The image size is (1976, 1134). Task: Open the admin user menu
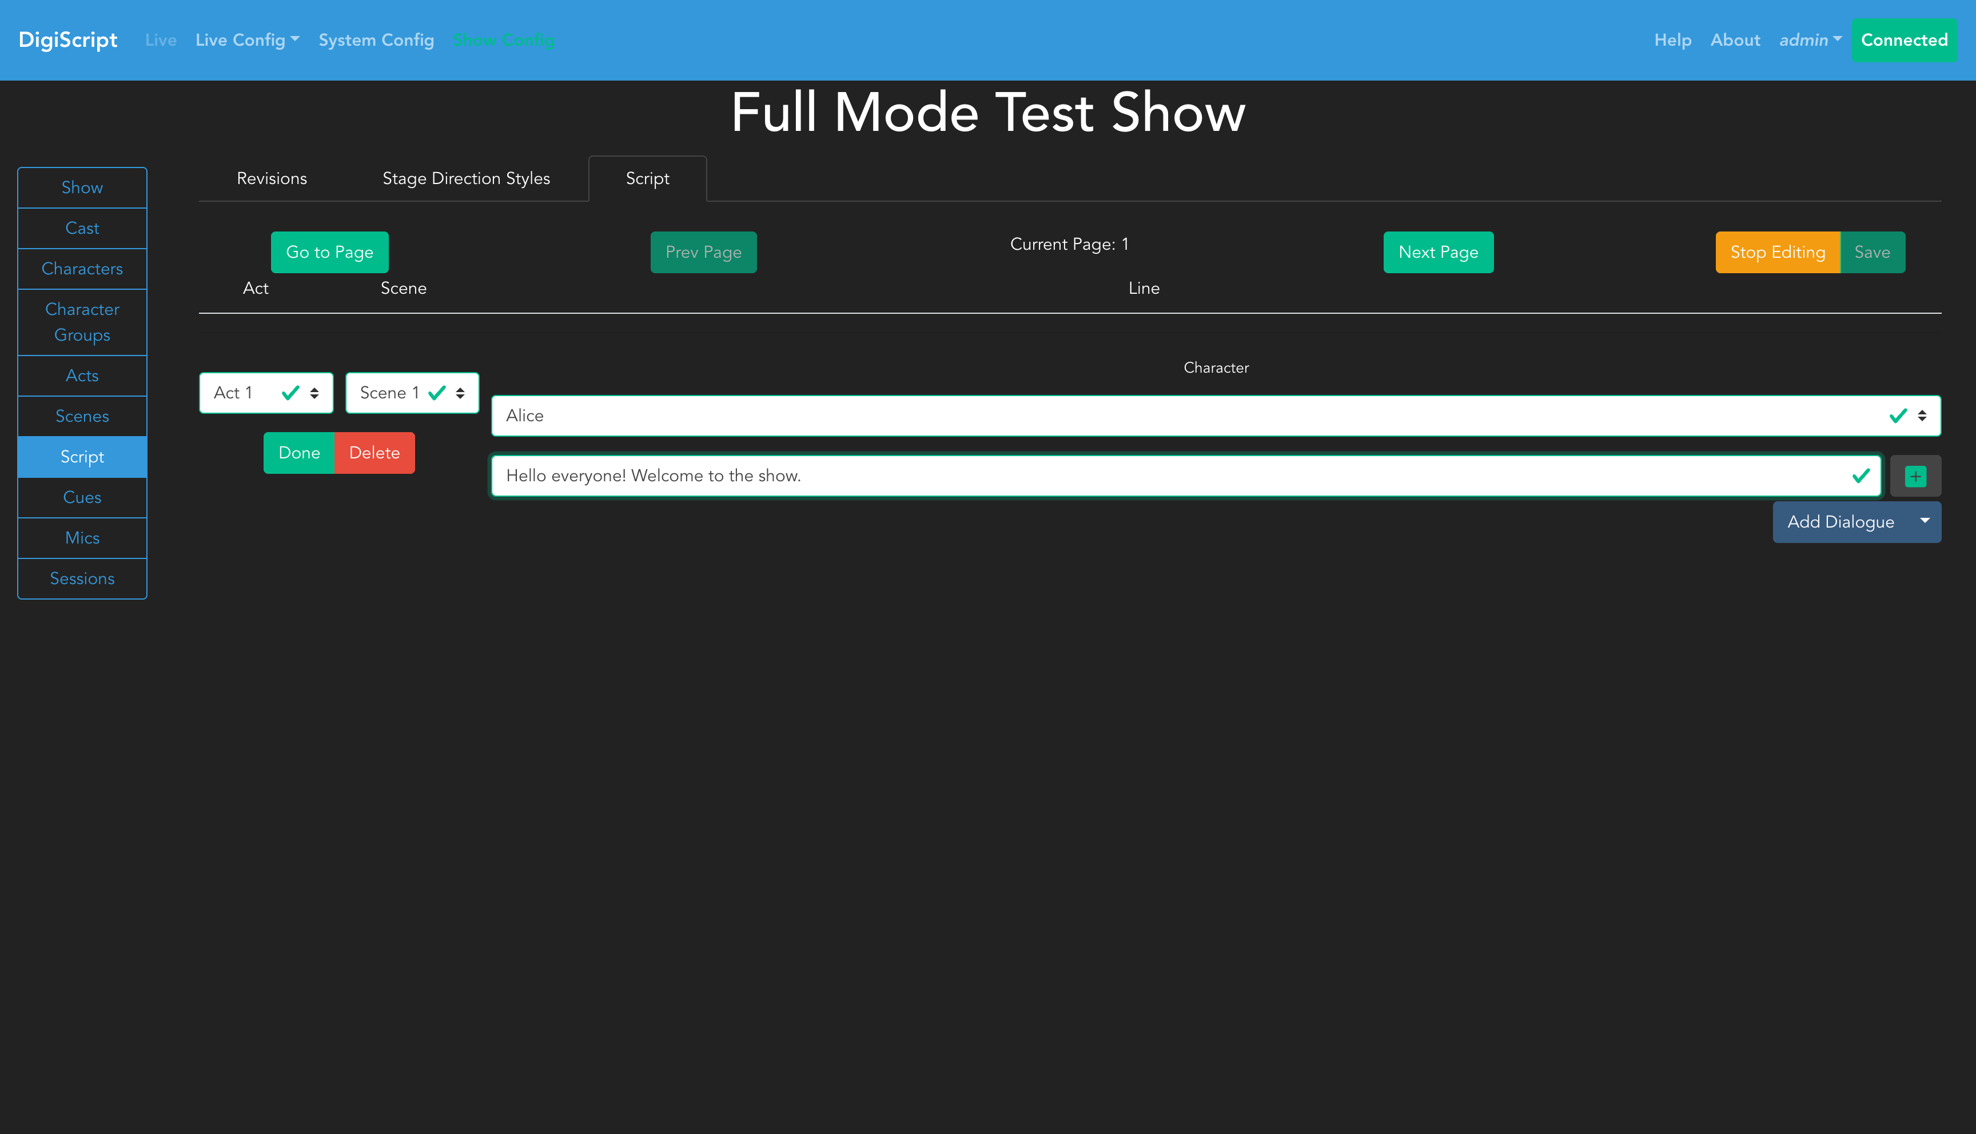click(x=1809, y=39)
